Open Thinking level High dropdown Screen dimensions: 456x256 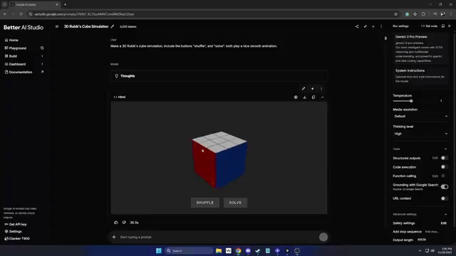(420, 134)
